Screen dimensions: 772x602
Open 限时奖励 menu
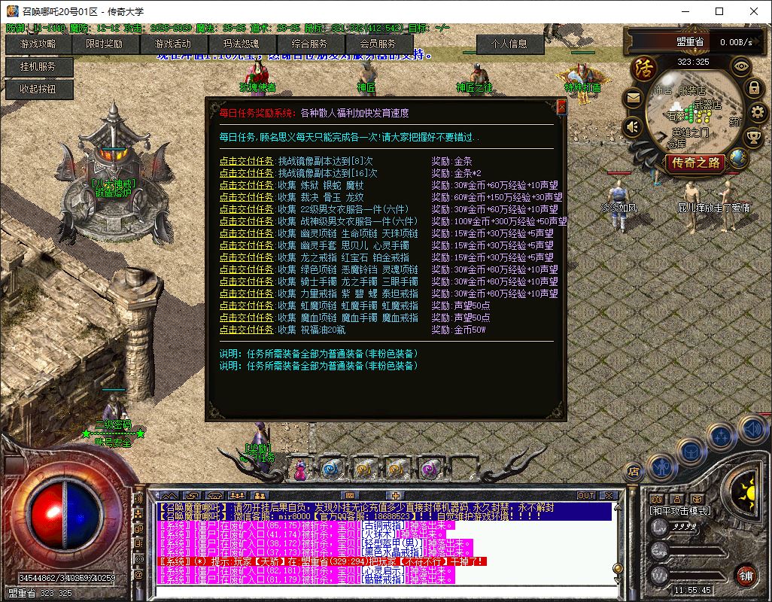click(105, 44)
